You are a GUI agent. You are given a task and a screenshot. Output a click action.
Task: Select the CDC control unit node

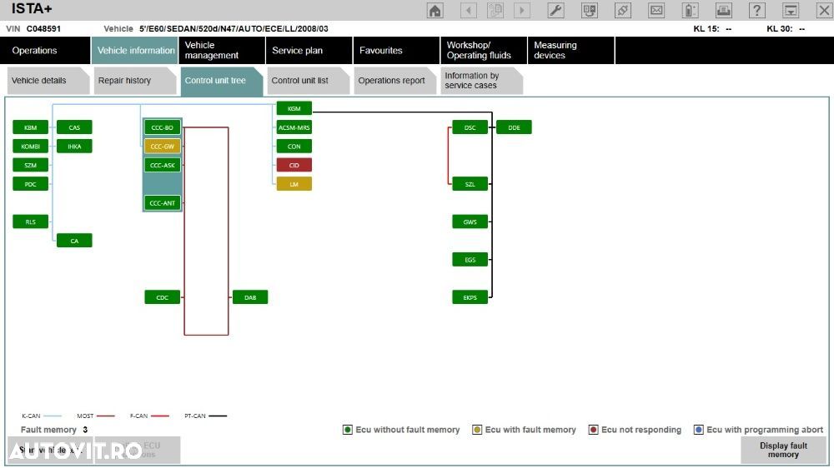[x=163, y=297]
